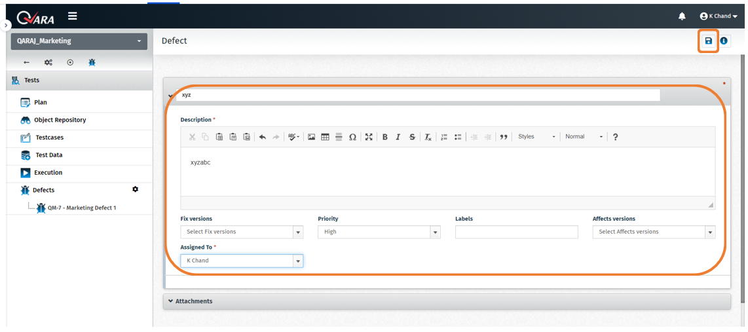
Task: Remove formatting with Tx icon
Action: click(428, 137)
